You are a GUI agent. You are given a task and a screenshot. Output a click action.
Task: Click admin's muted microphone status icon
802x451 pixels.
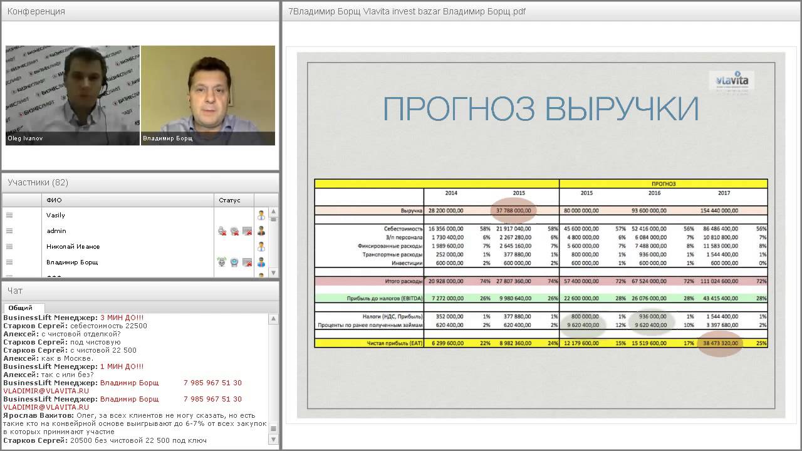[222, 231]
